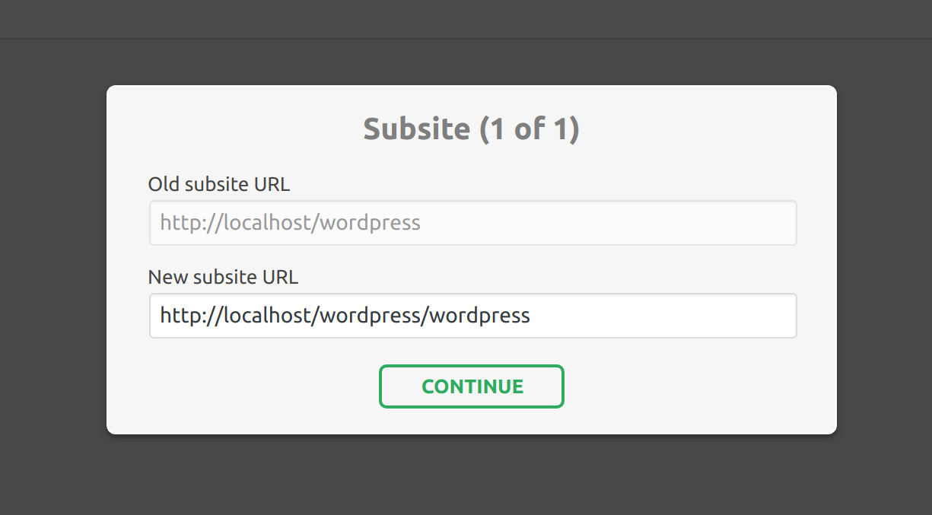The image size is (932, 515).
Task: Click the green CONTINUE button
Action: (x=472, y=386)
